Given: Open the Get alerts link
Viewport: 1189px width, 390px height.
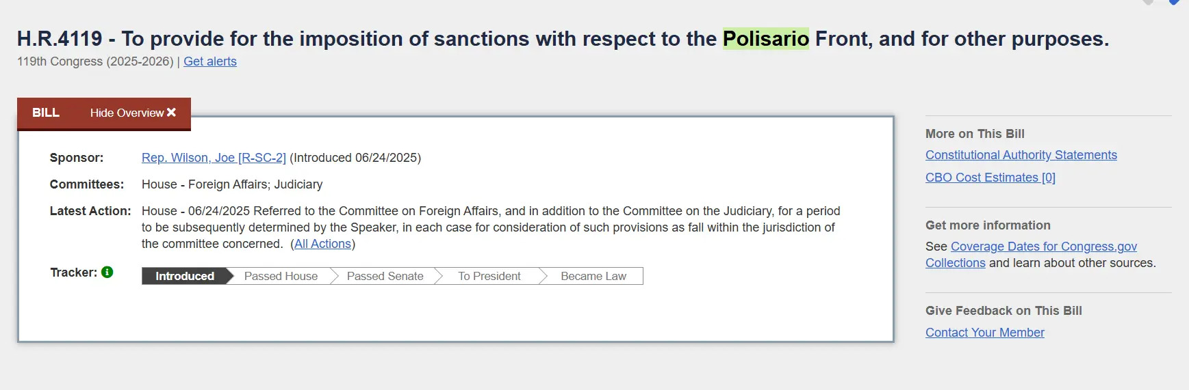Looking at the screenshot, I should coord(210,61).
